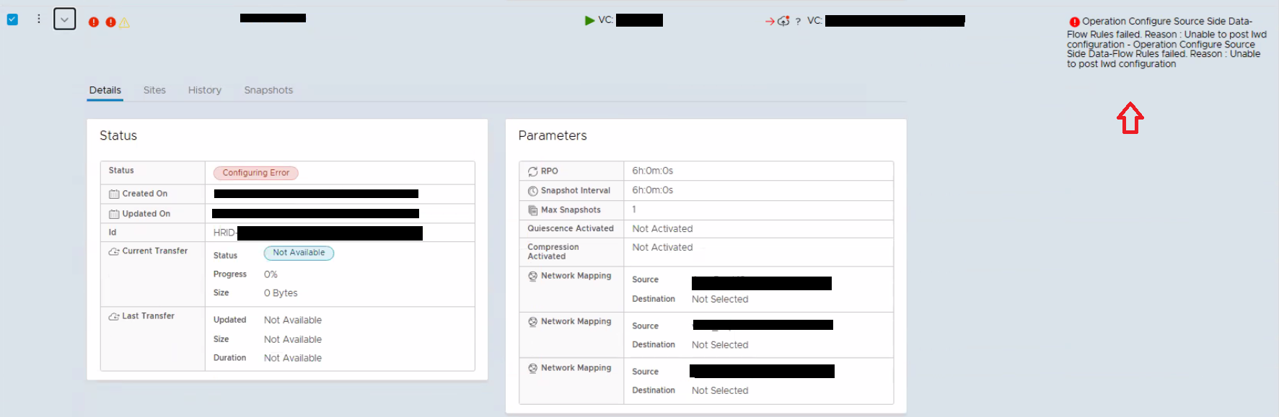Collapse the row details chevron
The height and width of the screenshot is (417, 1279).
coord(64,19)
